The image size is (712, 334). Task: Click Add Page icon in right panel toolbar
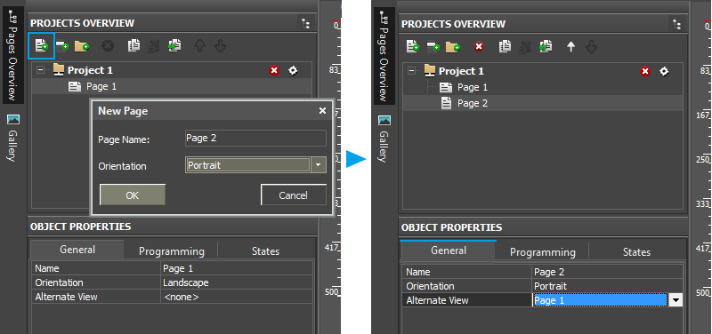click(x=412, y=46)
